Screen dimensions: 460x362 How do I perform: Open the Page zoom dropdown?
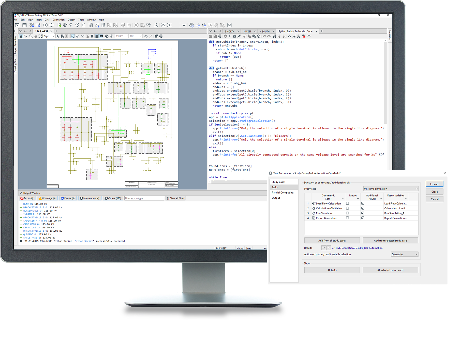49,36
